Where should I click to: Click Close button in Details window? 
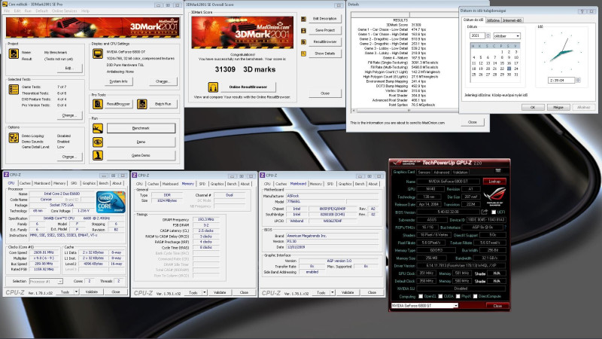(x=473, y=122)
